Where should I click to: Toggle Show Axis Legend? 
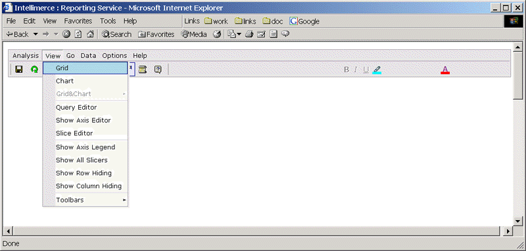[85, 147]
